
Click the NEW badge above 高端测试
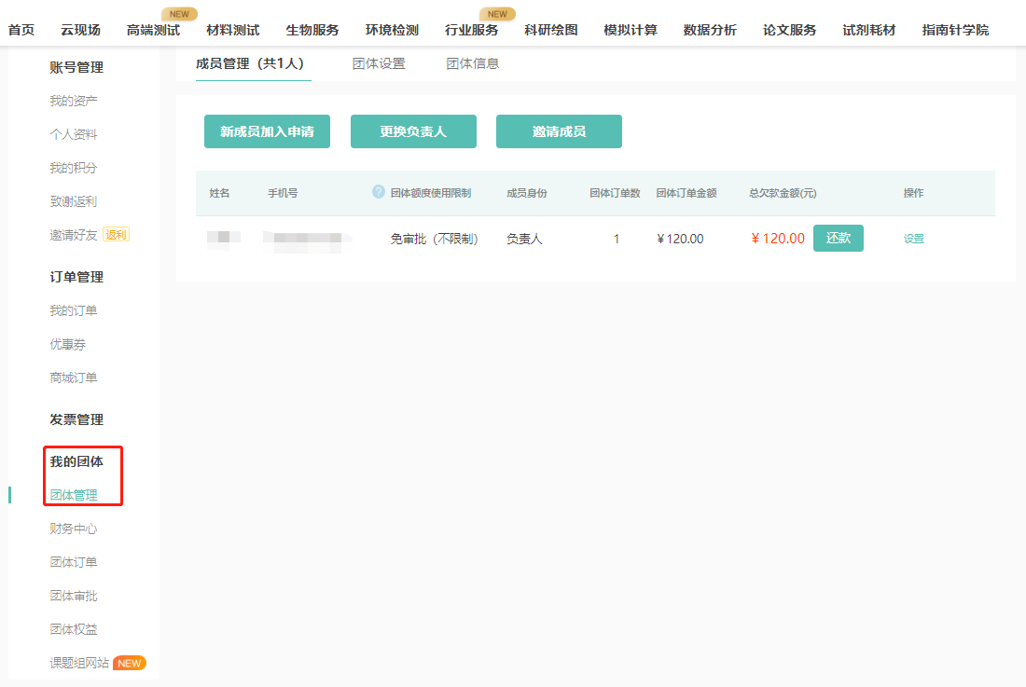(179, 14)
